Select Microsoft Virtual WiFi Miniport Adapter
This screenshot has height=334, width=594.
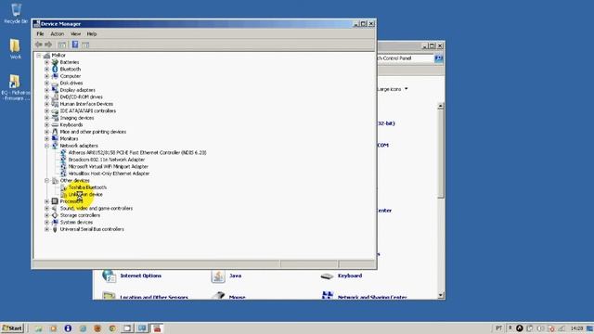pyautogui.click(x=108, y=167)
